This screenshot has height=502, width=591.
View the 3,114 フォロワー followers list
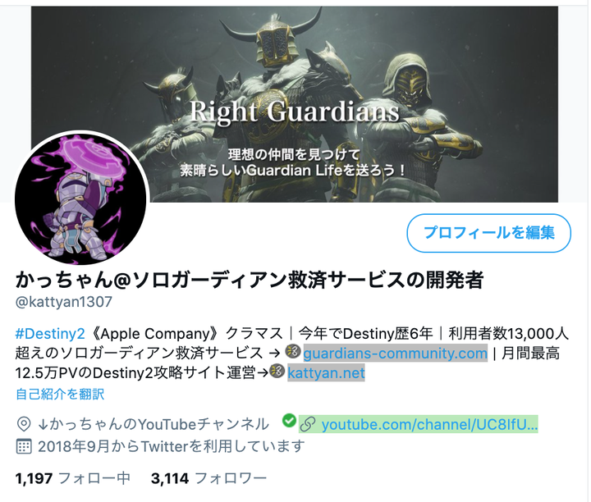pyautogui.click(x=208, y=479)
